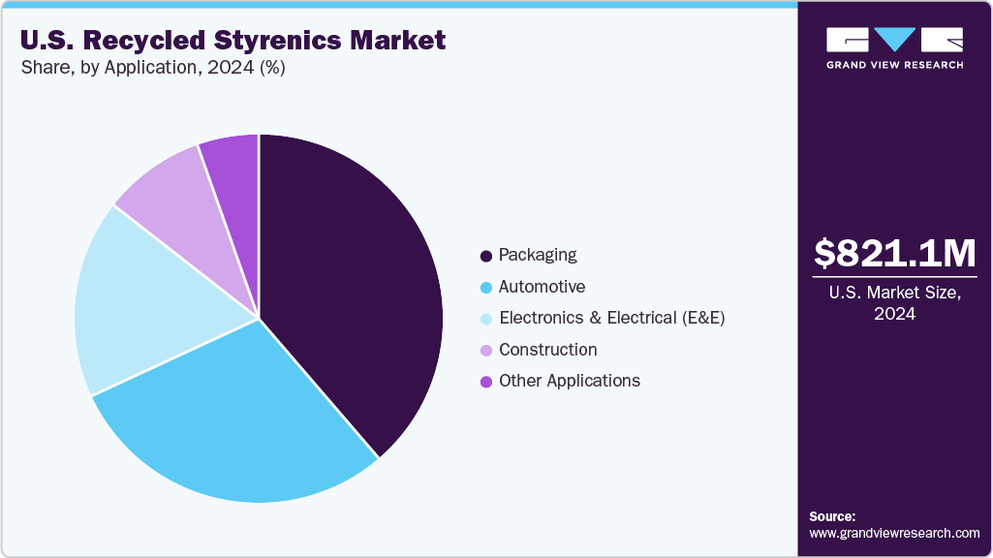The height and width of the screenshot is (558, 993).
Task: Open the www.grandviewresearch.com source link
Action: tap(894, 533)
